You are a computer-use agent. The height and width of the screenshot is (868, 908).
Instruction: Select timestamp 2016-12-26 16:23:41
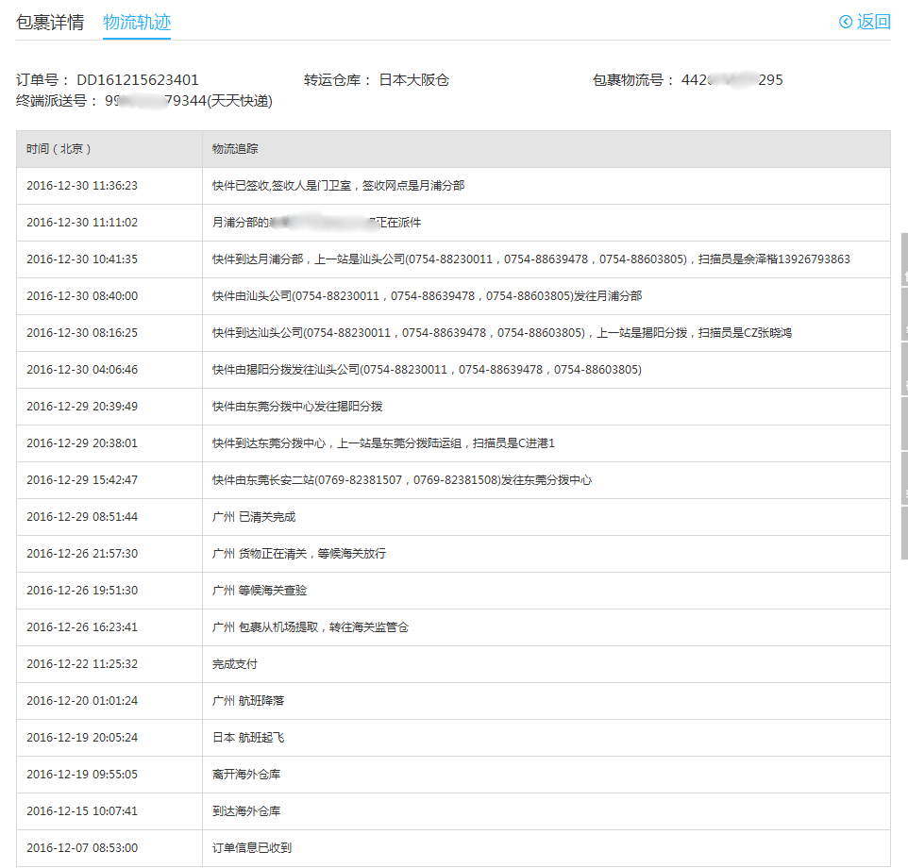[x=82, y=627]
